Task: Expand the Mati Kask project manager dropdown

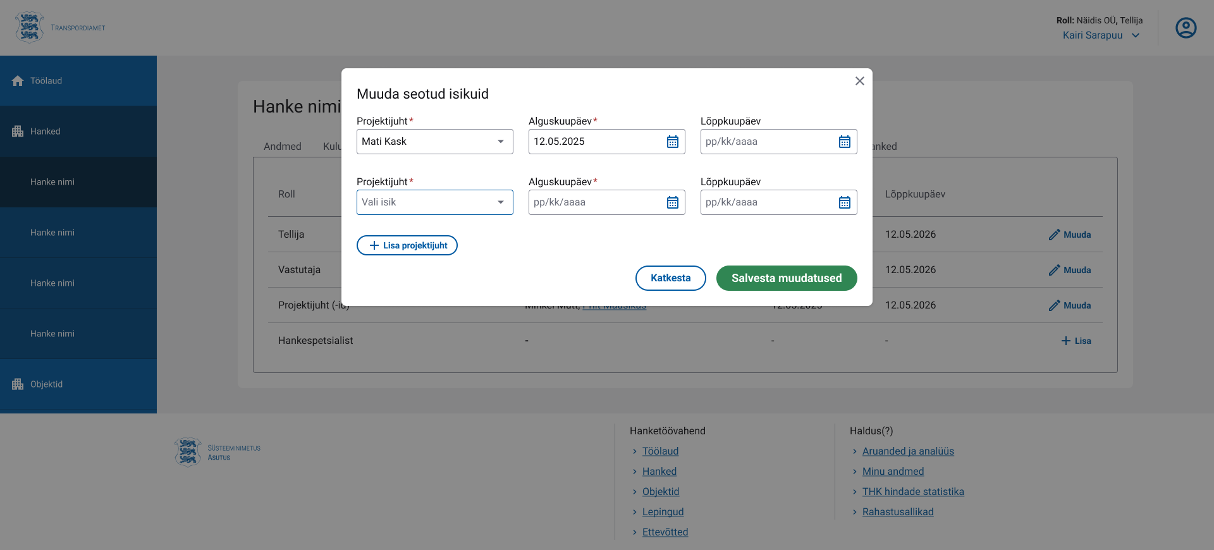Action: [500, 142]
